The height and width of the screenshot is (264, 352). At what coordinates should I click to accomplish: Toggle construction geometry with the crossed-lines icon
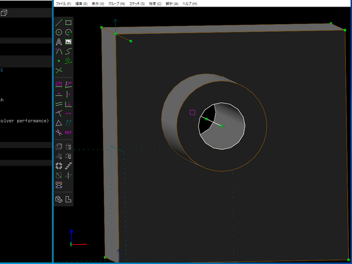click(x=59, y=70)
